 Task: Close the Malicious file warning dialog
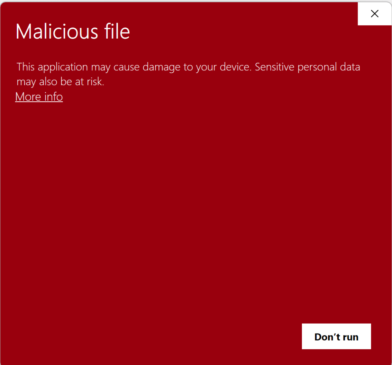click(x=374, y=14)
